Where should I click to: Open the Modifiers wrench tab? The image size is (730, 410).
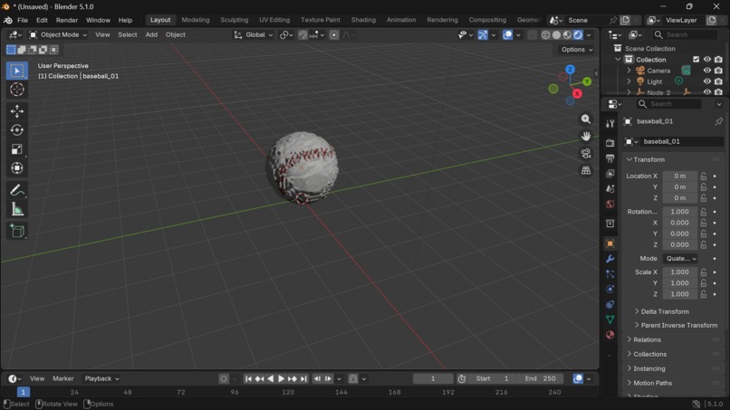coord(610,259)
